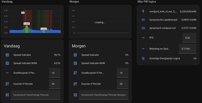Screen dimensions: 202x103
Task: Focus Vandaag Goedkoopste X Periode number field
Action: [55, 73]
